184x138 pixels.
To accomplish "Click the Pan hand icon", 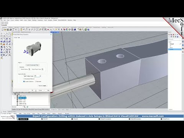I will click(x=26, y=30).
